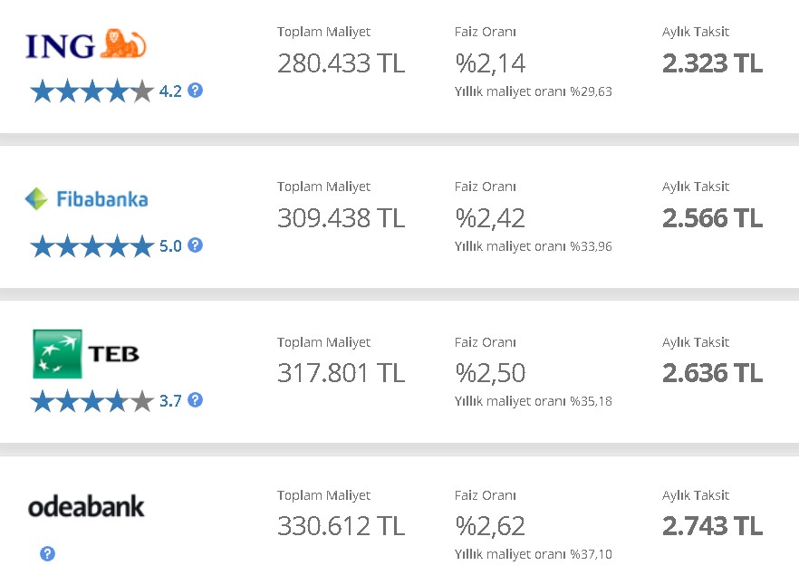Click question mark beside Fibabanka 5.0 rating
Image resolution: width=799 pixels, height=575 pixels.
pyautogui.click(x=195, y=245)
